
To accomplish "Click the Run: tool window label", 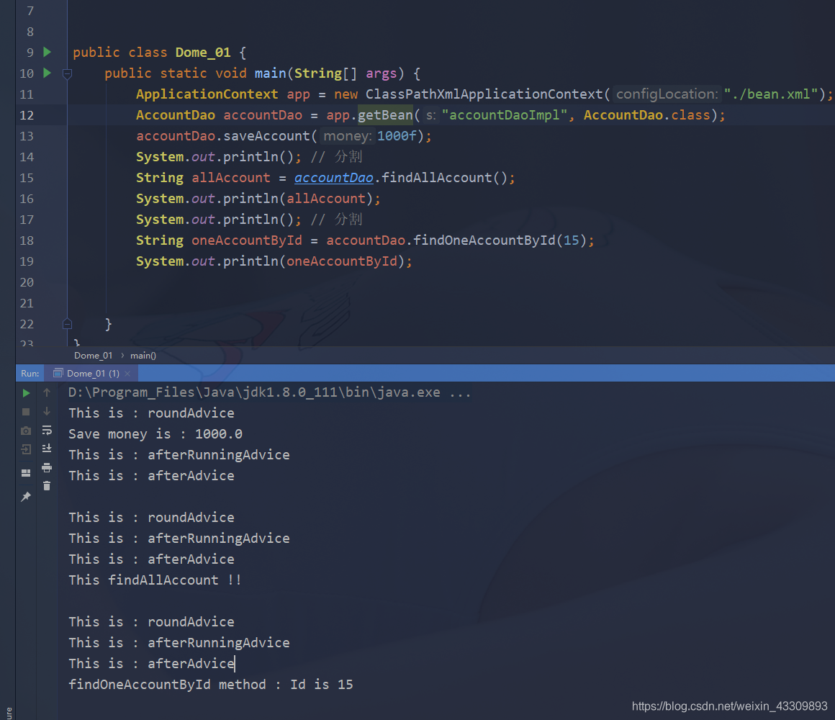I will pos(30,373).
